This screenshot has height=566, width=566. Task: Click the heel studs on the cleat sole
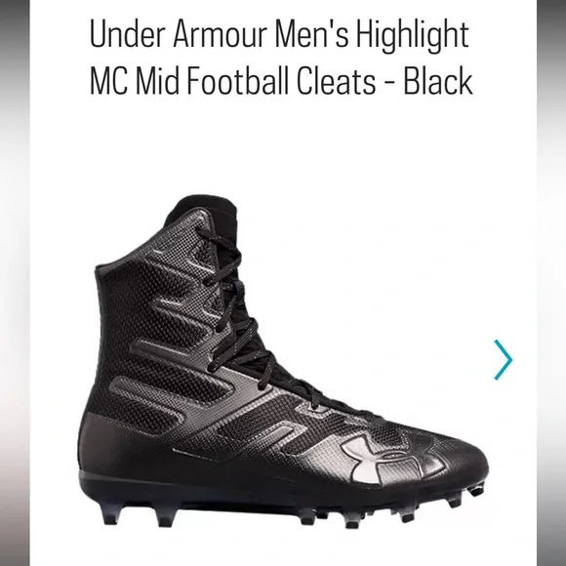click(139, 514)
